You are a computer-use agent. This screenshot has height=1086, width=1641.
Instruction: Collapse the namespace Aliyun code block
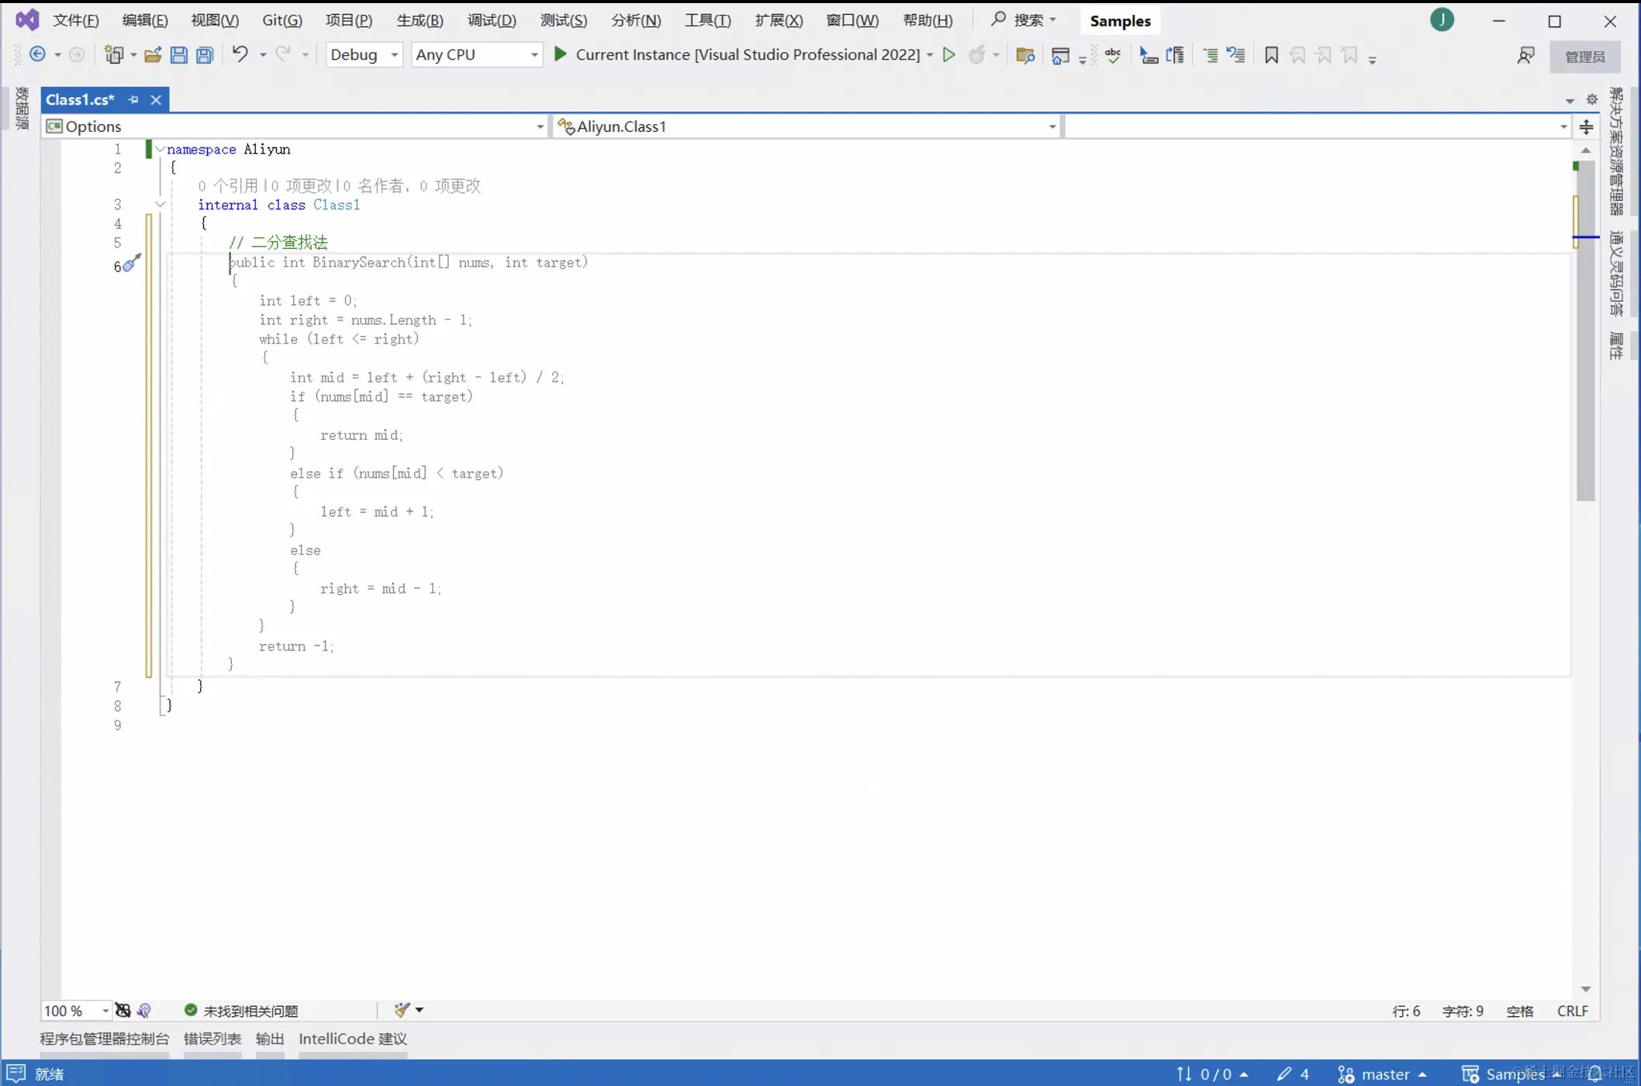click(160, 149)
